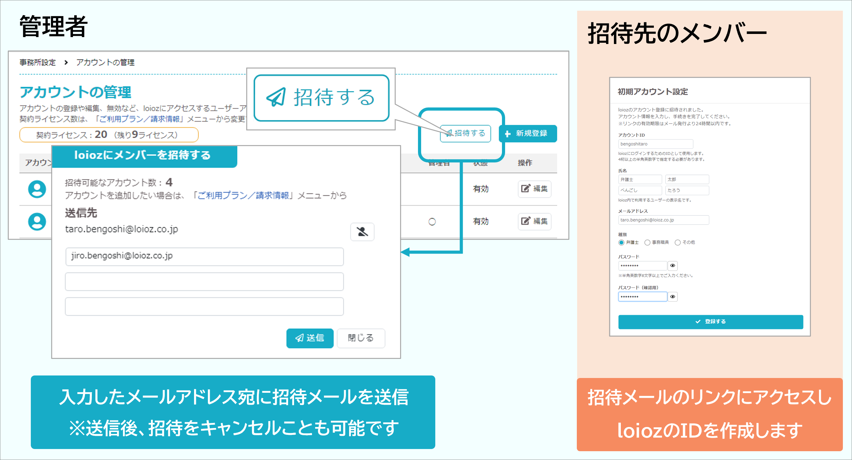Select the 事務職員 radio button

pos(647,243)
